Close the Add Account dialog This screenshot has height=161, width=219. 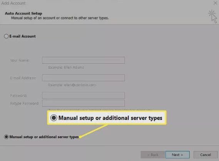pos(215,3)
